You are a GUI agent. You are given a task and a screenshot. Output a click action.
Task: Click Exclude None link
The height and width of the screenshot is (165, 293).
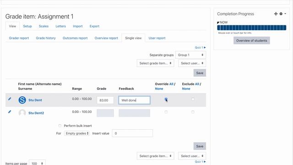pos(186,88)
